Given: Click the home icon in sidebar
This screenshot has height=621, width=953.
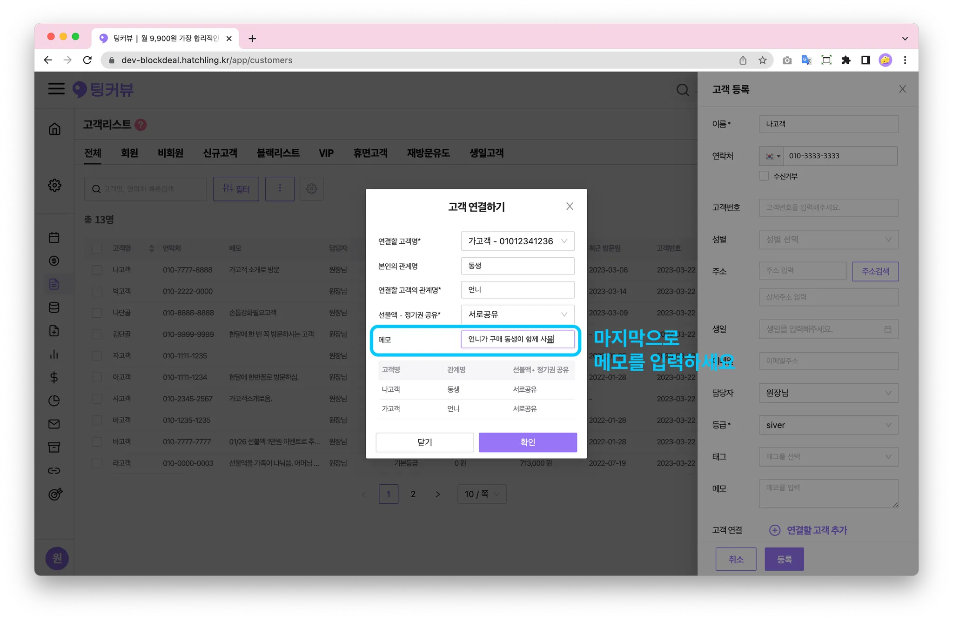Looking at the screenshot, I should tap(54, 129).
